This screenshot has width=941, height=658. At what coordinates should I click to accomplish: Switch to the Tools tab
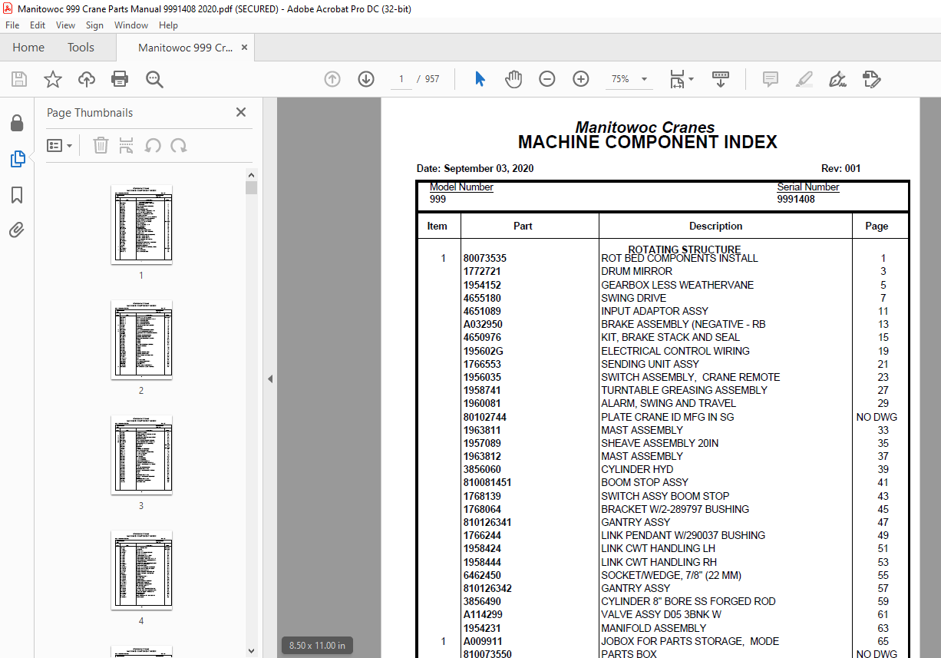[81, 48]
